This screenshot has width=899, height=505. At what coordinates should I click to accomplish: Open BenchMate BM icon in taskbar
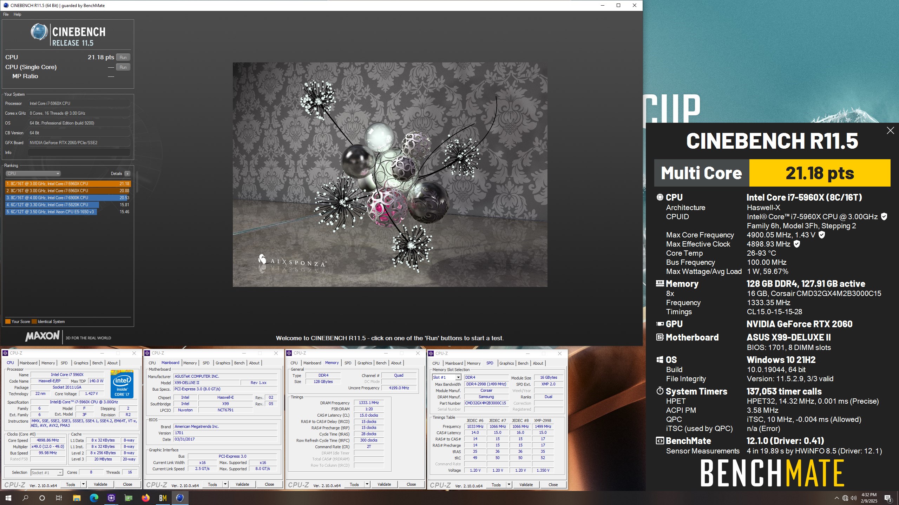[163, 498]
